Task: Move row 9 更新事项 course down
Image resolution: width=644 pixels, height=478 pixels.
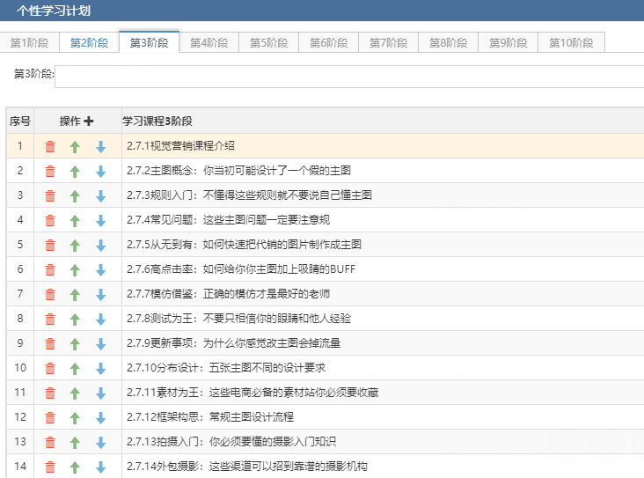Action: tap(100, 344)
